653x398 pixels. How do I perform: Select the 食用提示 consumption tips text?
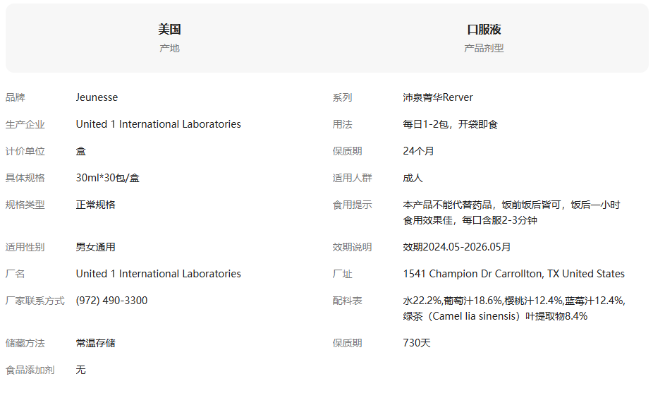click(511, 212)
